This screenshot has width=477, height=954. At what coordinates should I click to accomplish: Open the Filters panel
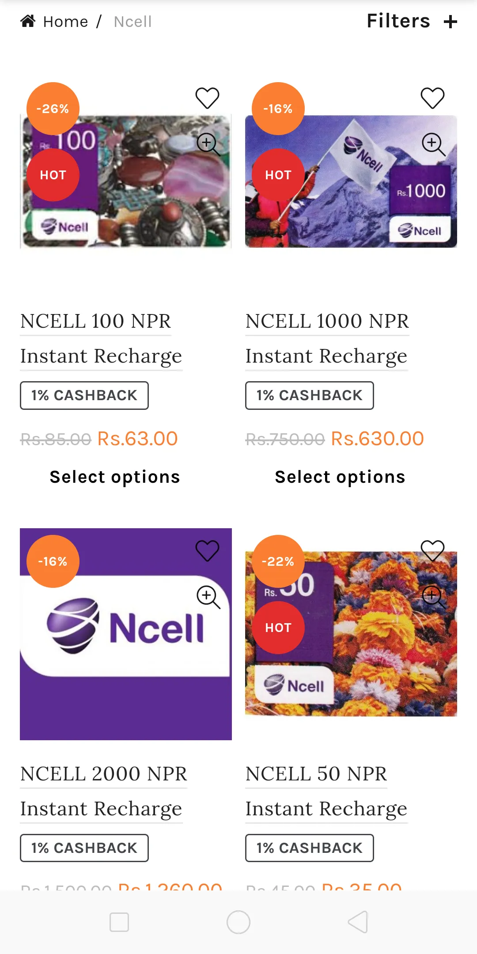[x=398, y=21]
